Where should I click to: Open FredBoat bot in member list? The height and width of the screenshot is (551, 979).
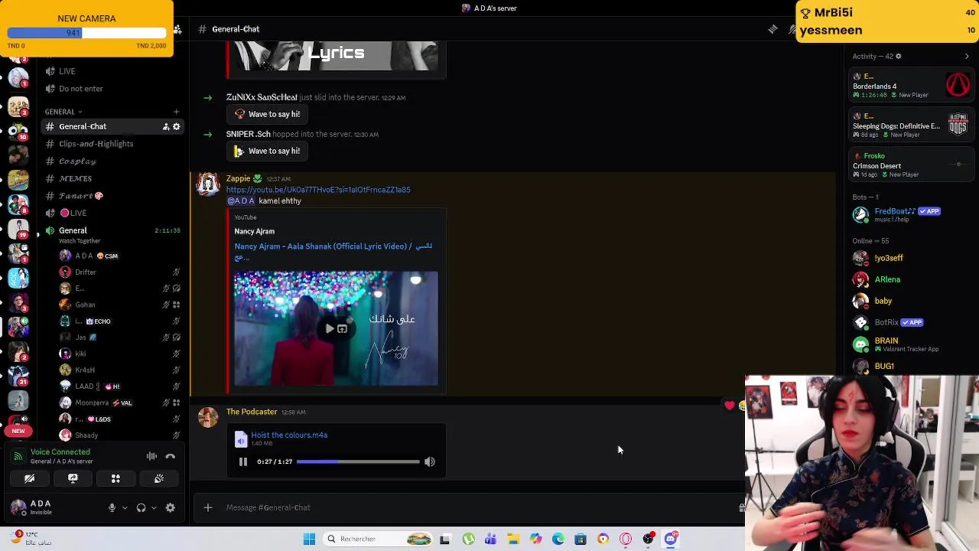point(912,215)
